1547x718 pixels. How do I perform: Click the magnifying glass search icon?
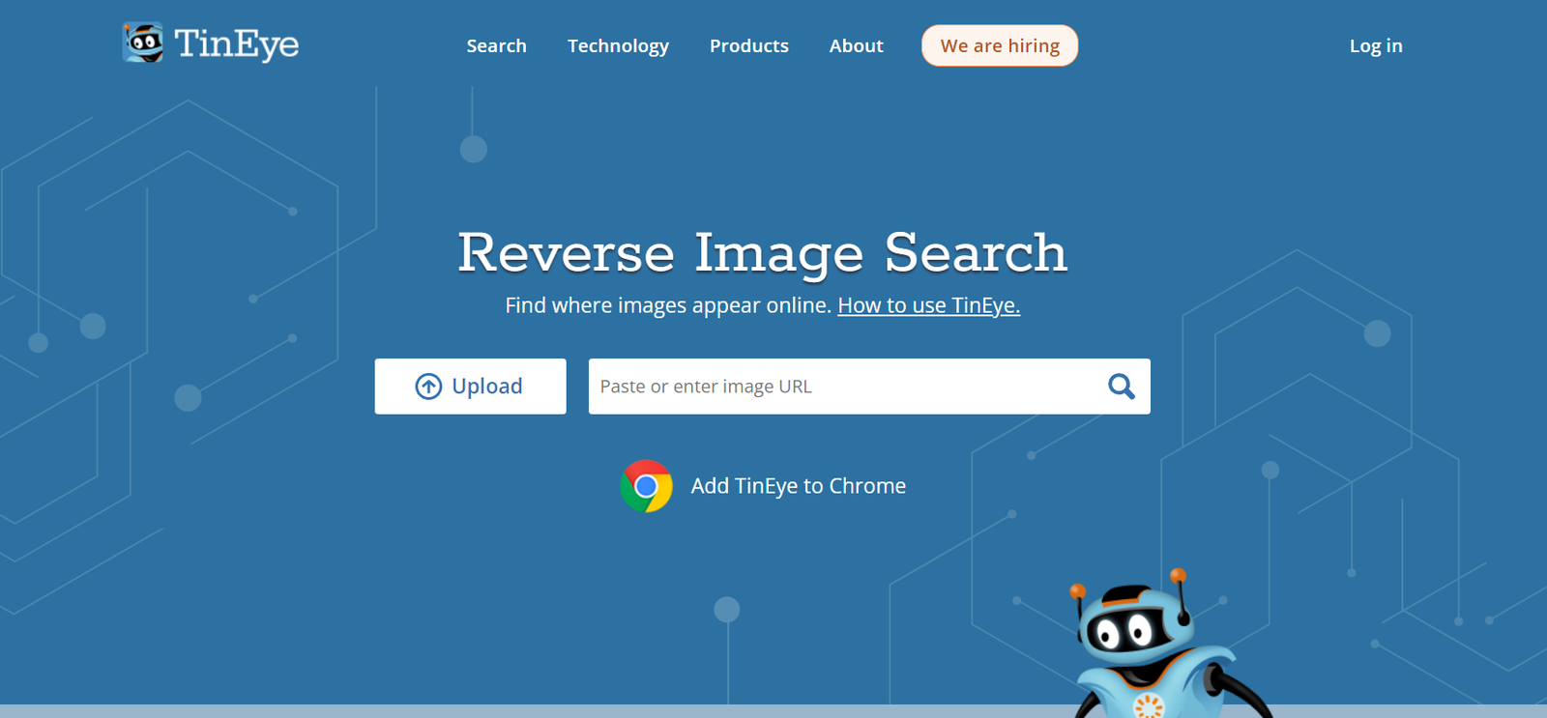1122,387
